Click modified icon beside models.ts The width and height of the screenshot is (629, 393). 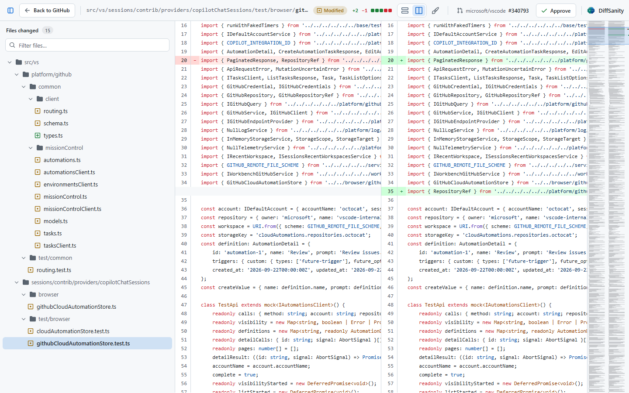click(38, 221)
